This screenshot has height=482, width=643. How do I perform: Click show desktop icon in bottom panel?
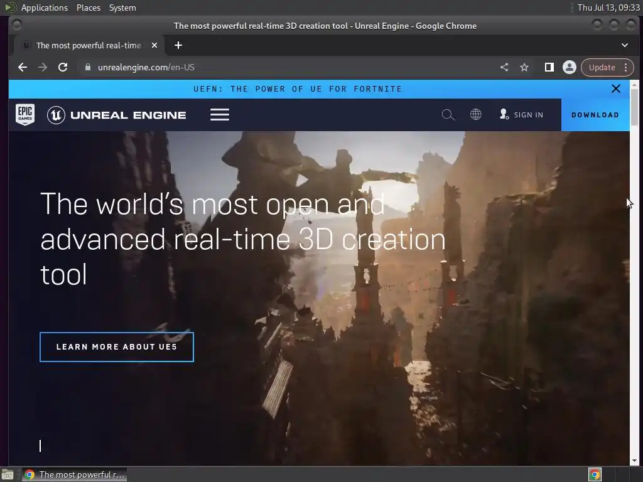tap(8, 474)
